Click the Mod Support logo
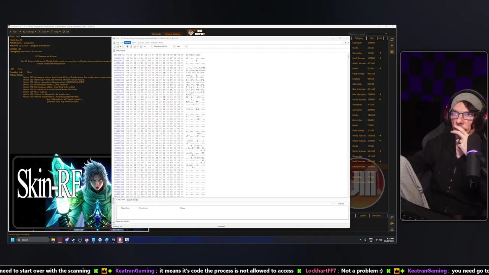This screenshot has height=275, width=489. pos(196,33)
